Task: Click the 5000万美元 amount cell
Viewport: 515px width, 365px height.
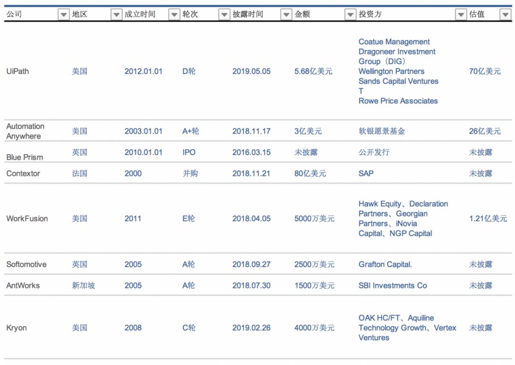Action: (314, 218)
